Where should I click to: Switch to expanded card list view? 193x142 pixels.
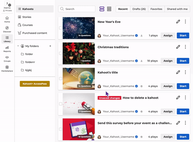click(102, 9)
